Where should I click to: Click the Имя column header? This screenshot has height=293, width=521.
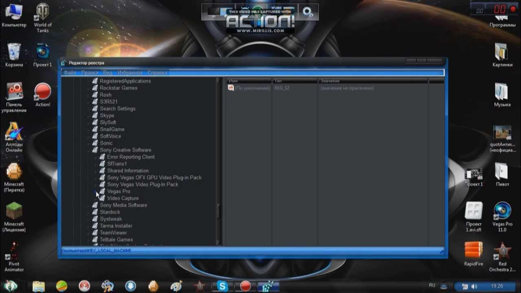click(x=249, y=81)
